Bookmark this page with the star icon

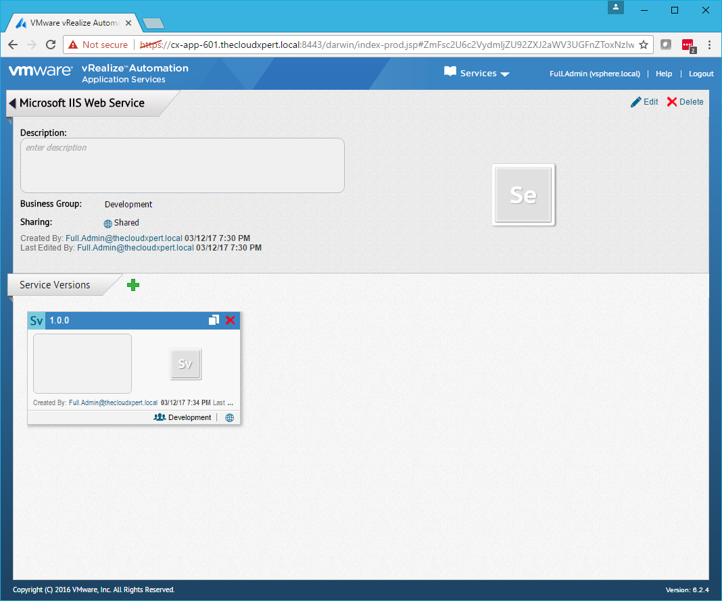[644, 45]
